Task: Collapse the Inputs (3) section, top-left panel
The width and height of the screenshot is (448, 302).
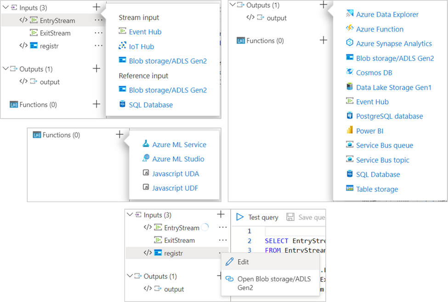Action: 6,7
